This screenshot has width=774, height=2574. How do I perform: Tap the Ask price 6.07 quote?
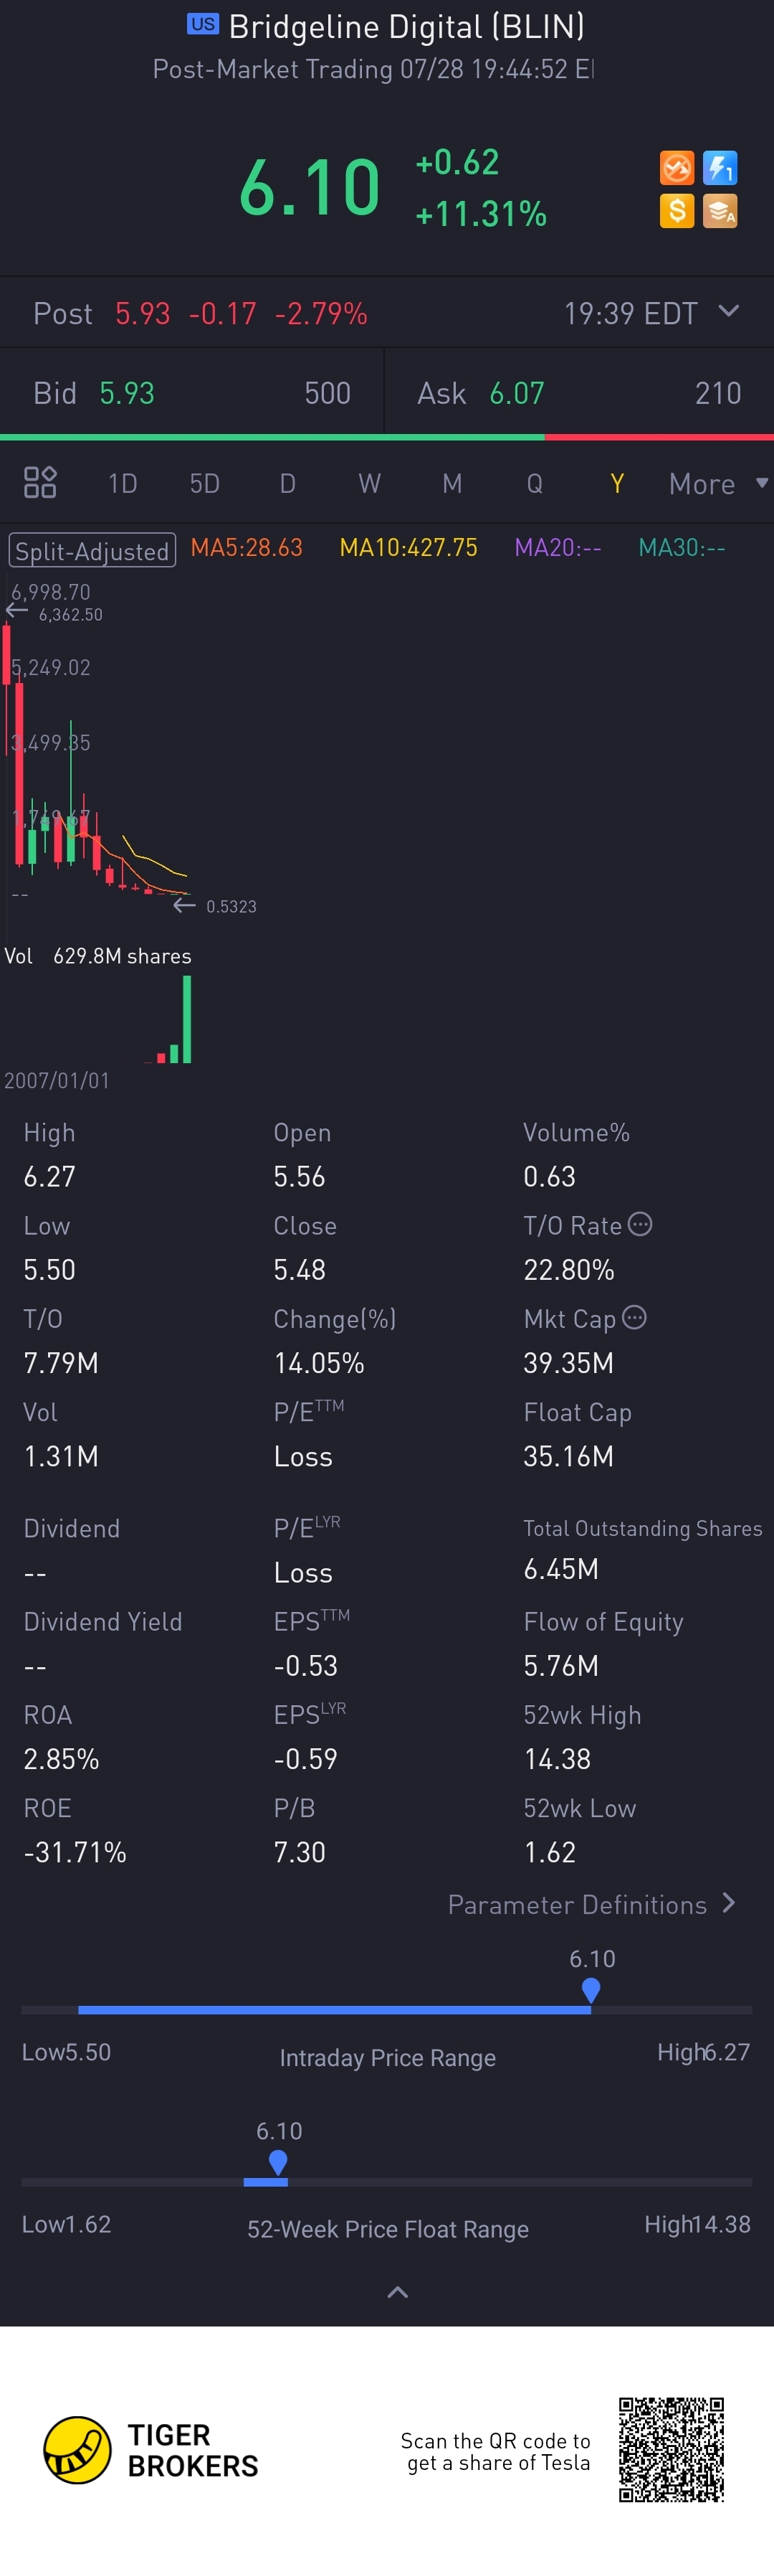coord(516,392)
